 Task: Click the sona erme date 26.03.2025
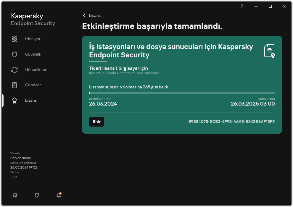click(x=253, y=104)
